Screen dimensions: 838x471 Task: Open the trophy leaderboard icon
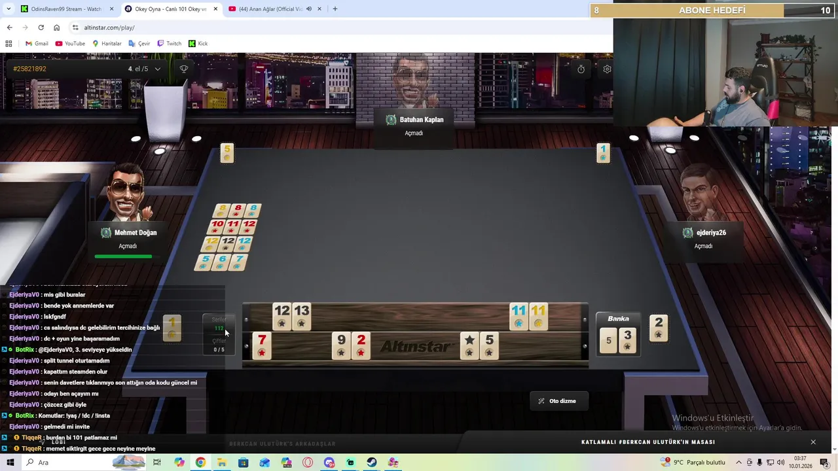[x=184, y=69]
